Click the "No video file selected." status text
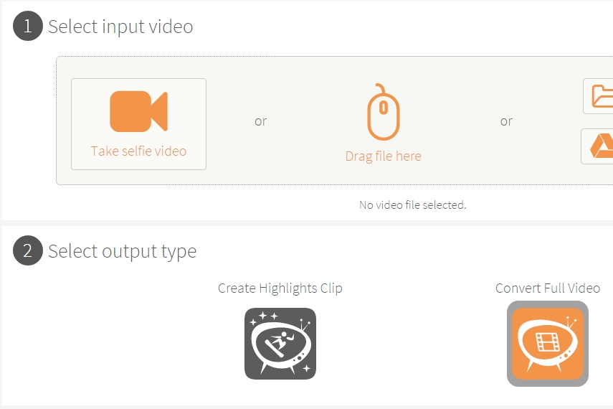Screen dimensions: 613x409 [x=413, y=205]
